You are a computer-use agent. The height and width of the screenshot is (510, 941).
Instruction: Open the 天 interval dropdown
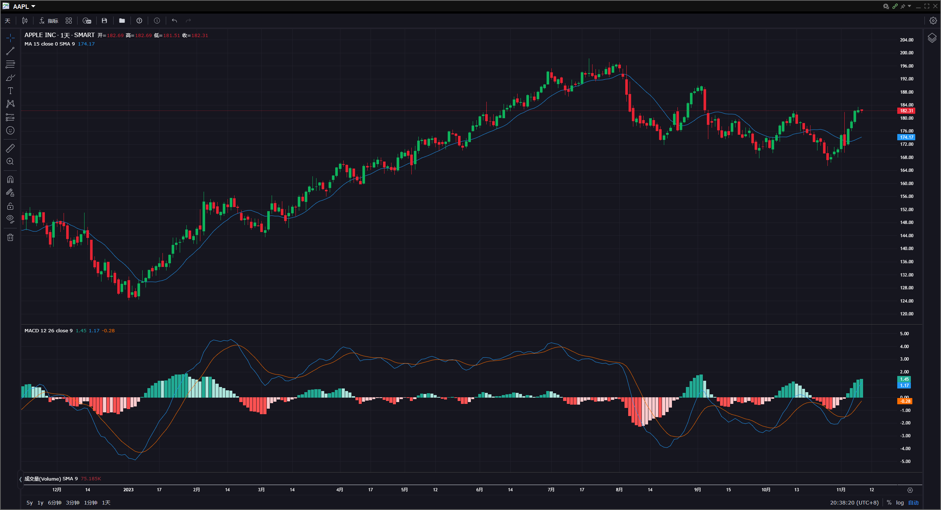pyautogui.click(x=7, y=21)
